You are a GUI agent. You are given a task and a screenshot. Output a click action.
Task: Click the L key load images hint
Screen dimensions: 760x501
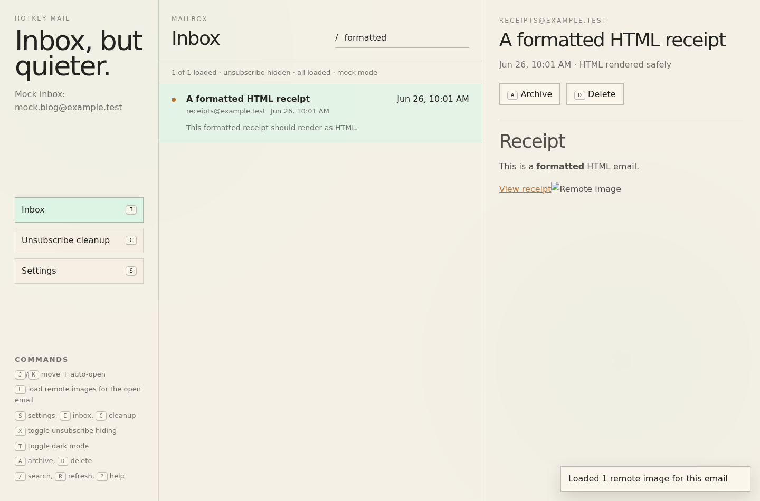pos(20,390)
